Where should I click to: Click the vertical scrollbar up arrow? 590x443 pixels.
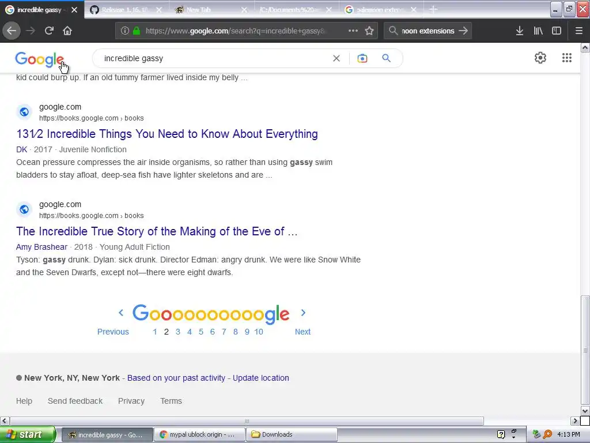tap(585, 48)
